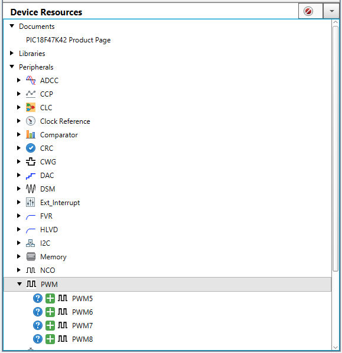Click the CRC blue checkmark icon

[x=31, y=148]
